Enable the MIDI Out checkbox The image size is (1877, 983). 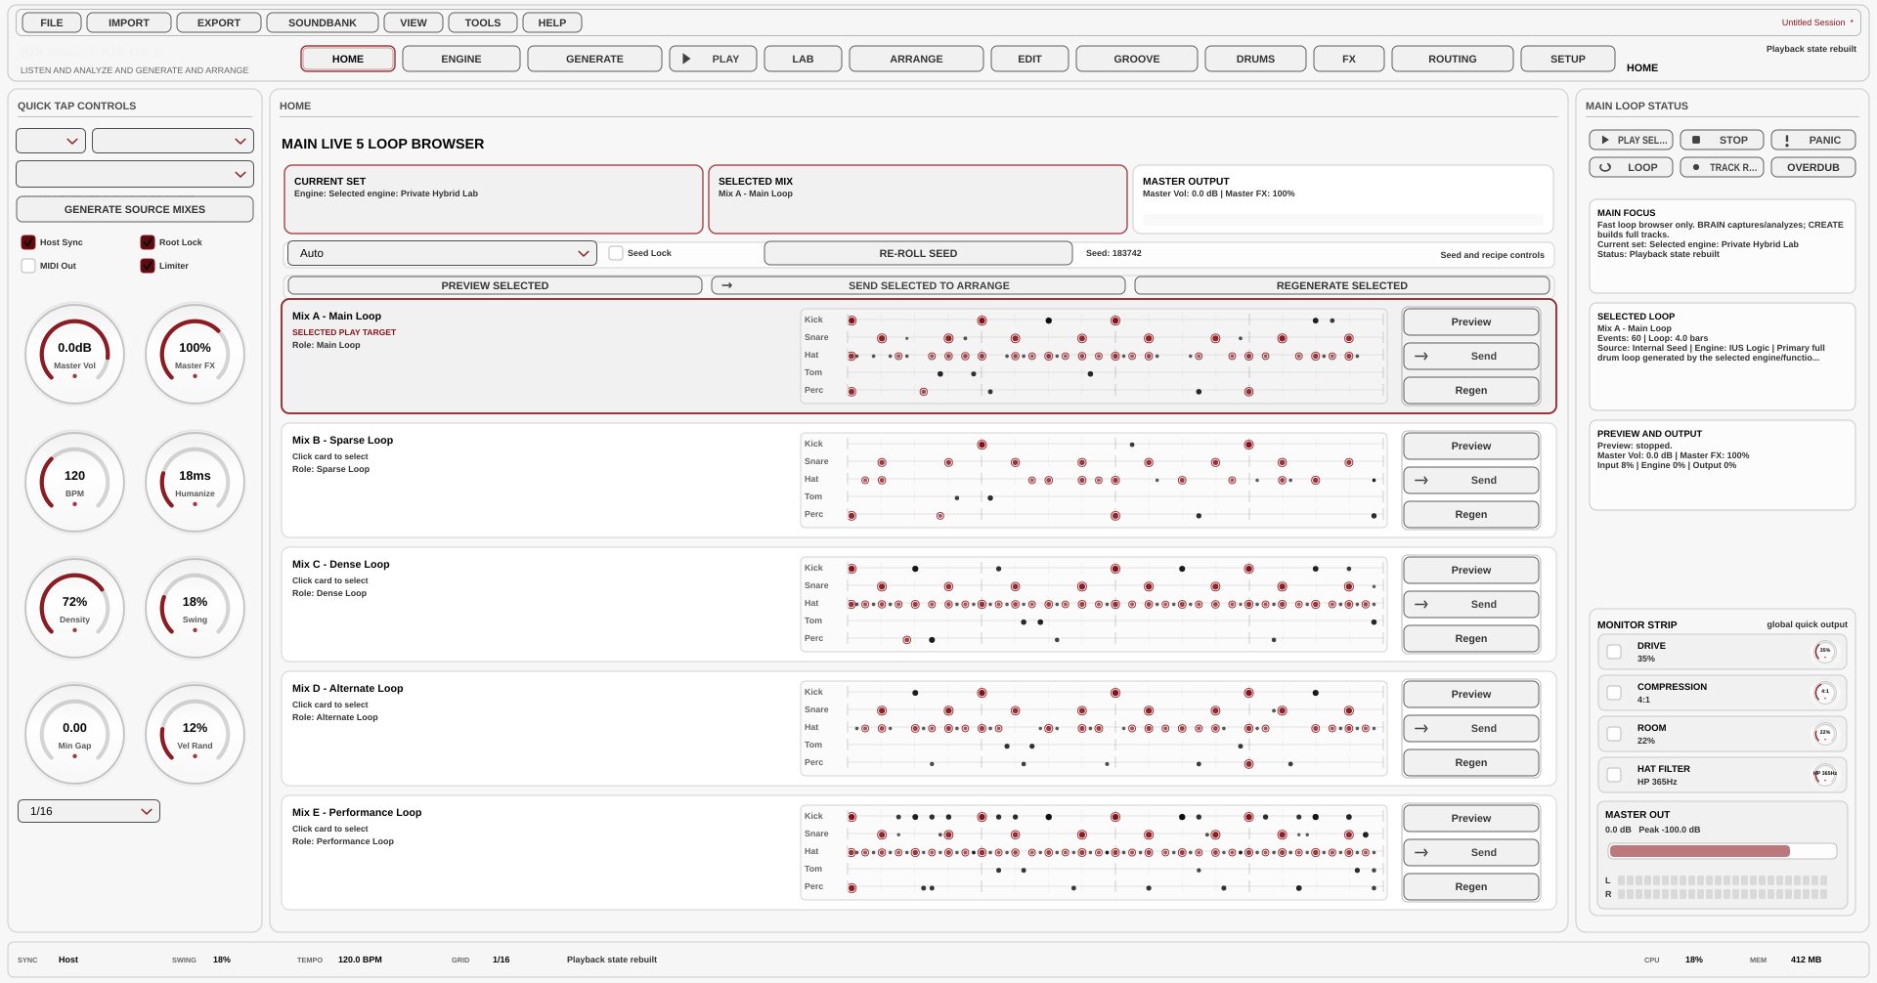coord(28,266)
